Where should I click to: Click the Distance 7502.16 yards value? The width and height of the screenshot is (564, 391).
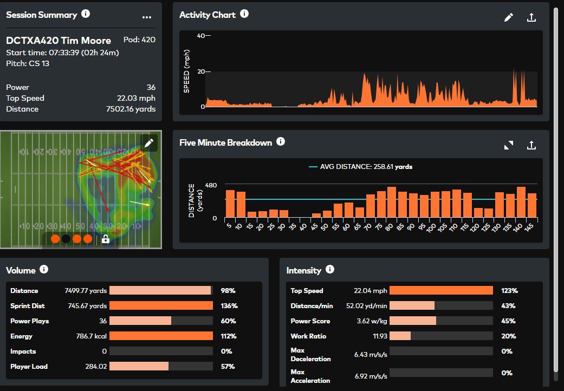pos(131,109)
